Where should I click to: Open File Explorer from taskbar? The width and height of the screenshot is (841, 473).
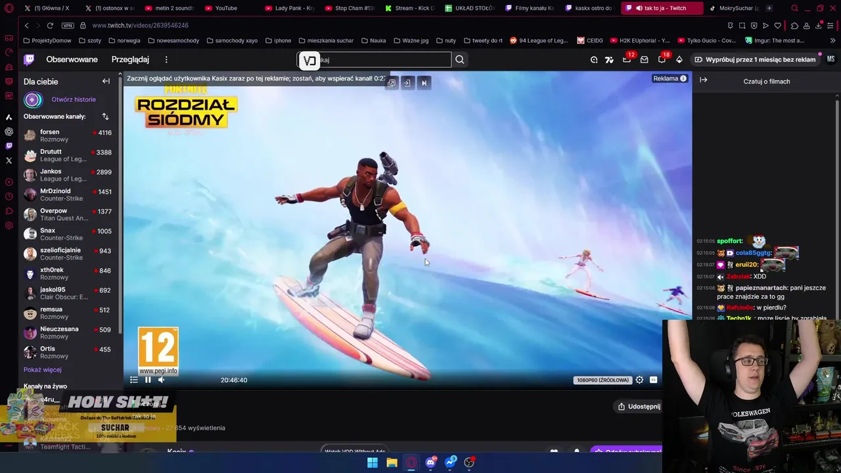coord(392,462)
